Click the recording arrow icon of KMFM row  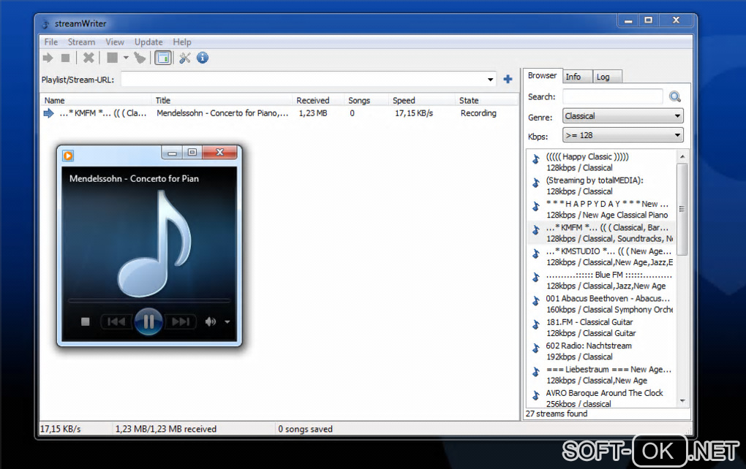48,113
